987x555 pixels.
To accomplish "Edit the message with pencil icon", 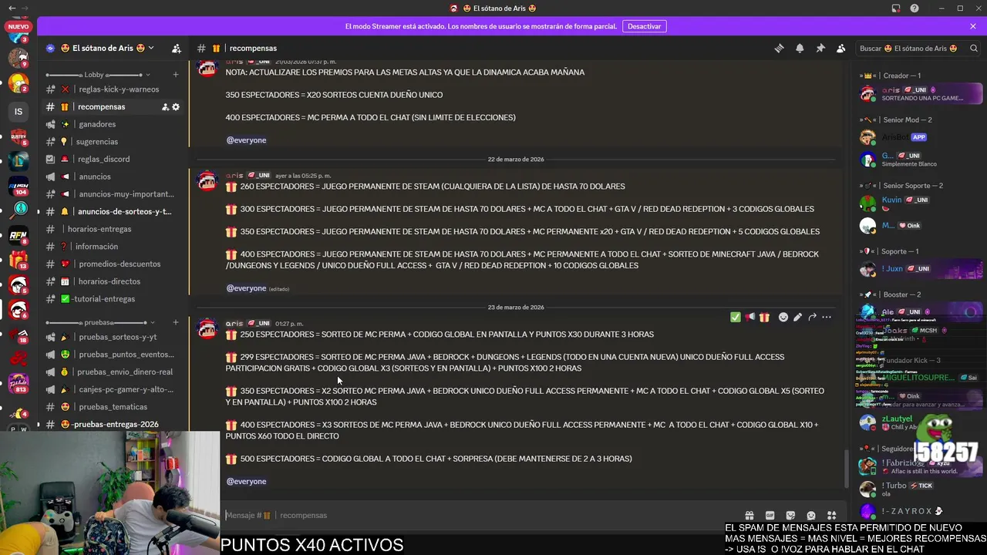I will click(x=797, y=317).
